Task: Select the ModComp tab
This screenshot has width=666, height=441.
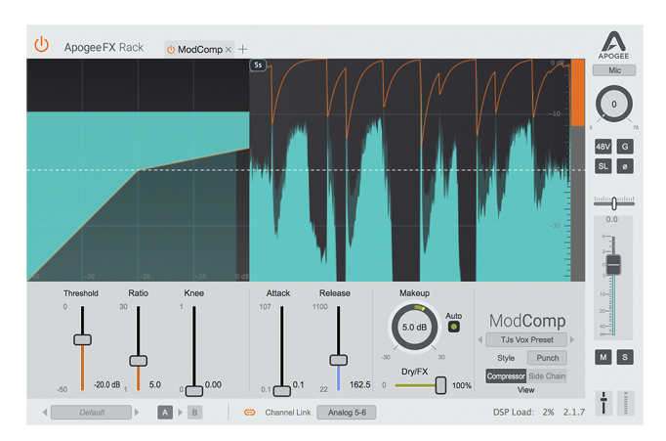Action: [199, 49]
